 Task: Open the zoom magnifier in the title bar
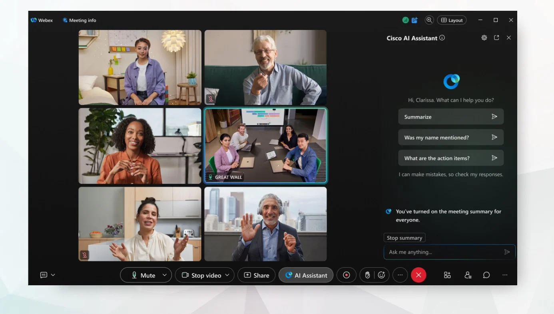point(429,20)
